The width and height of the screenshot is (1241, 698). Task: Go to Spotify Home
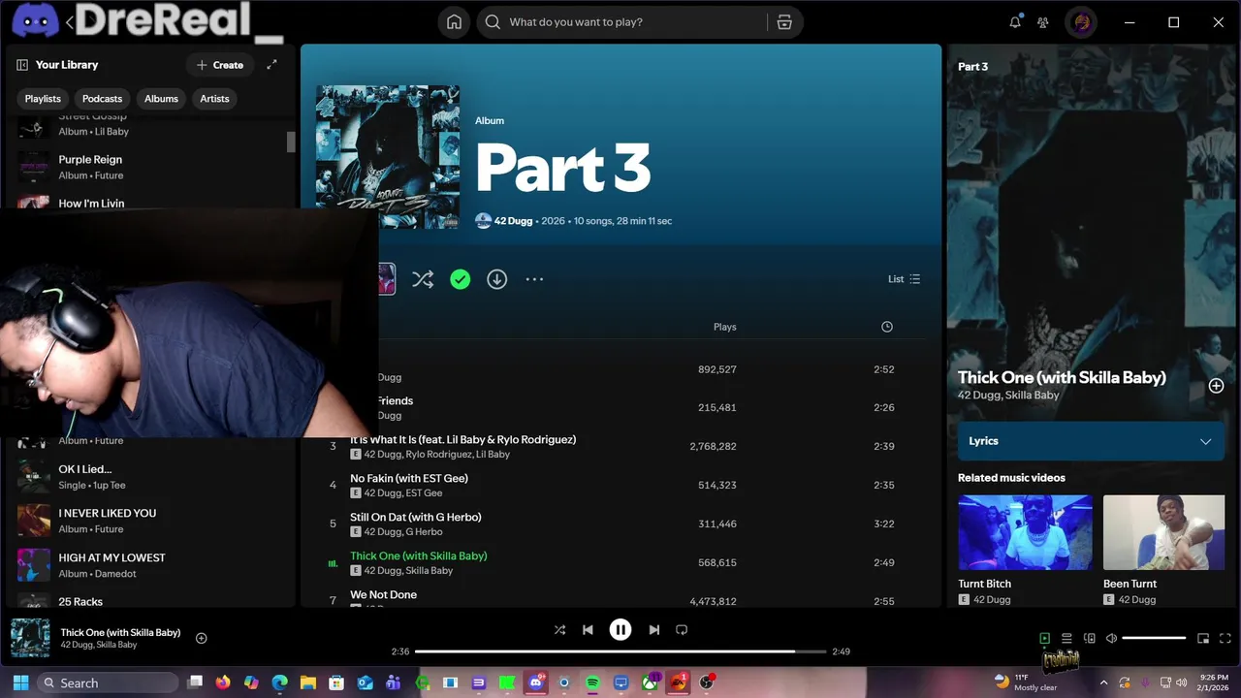click(454, 22)
